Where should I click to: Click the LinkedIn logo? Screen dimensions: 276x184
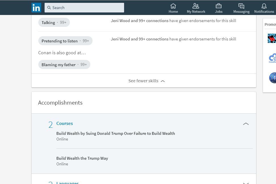36,8
